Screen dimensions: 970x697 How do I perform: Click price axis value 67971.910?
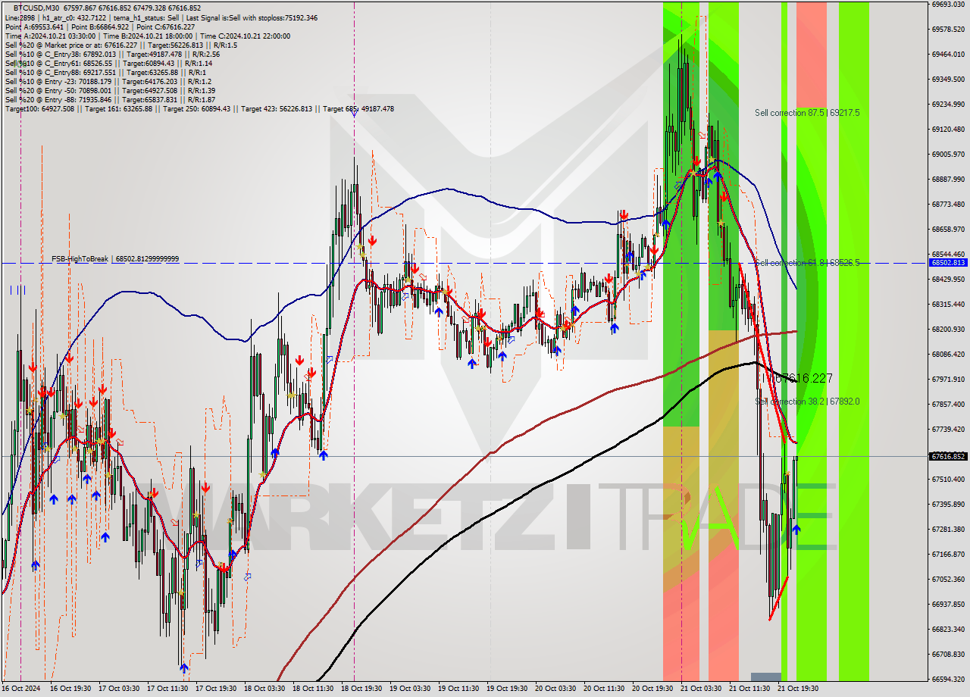[947, 379]
